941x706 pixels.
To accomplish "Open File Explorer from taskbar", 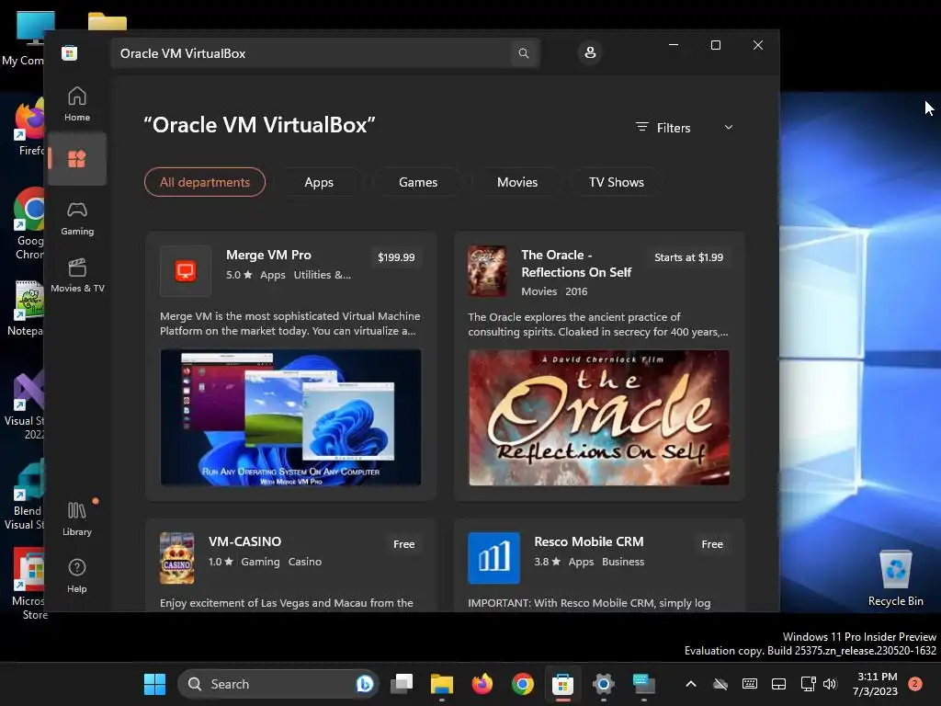I will click(442, 684).
